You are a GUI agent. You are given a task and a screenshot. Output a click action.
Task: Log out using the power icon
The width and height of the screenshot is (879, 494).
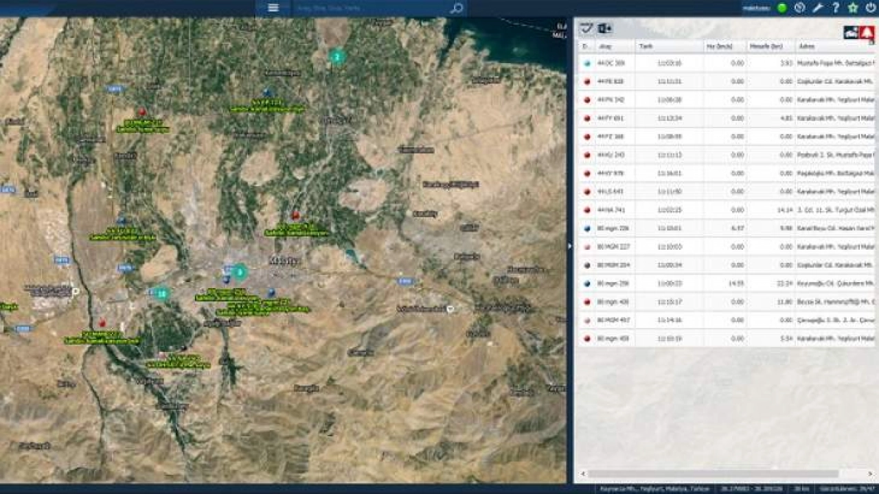click(x=870, y=8)
